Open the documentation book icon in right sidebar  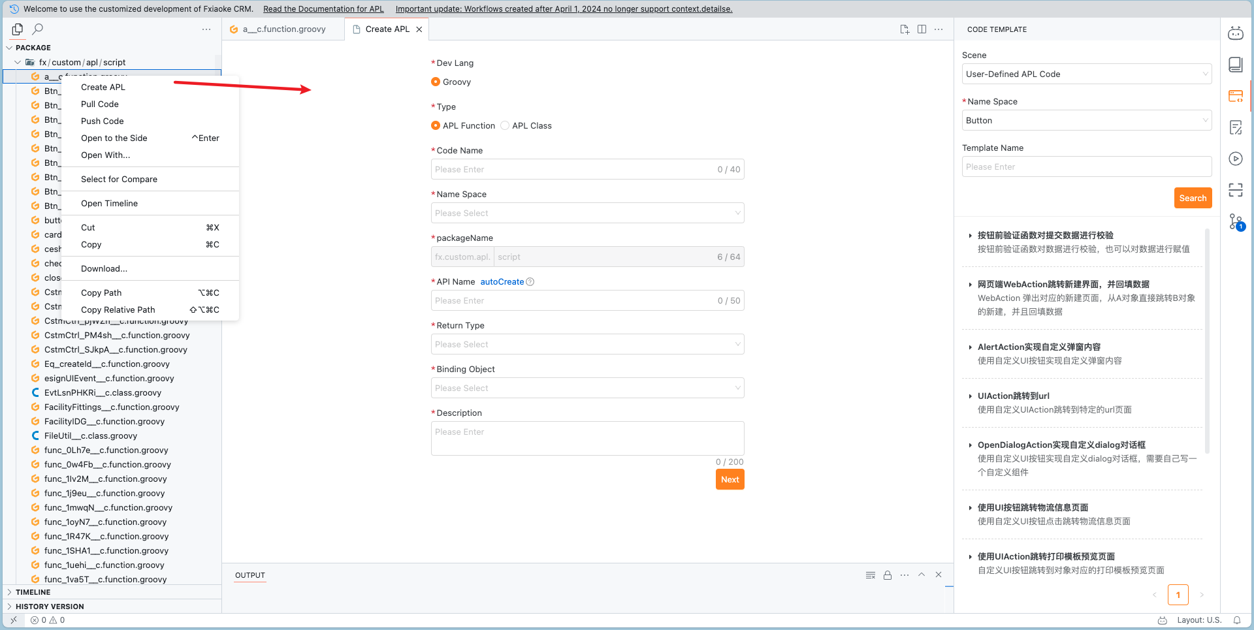[x=1235, y=64]
